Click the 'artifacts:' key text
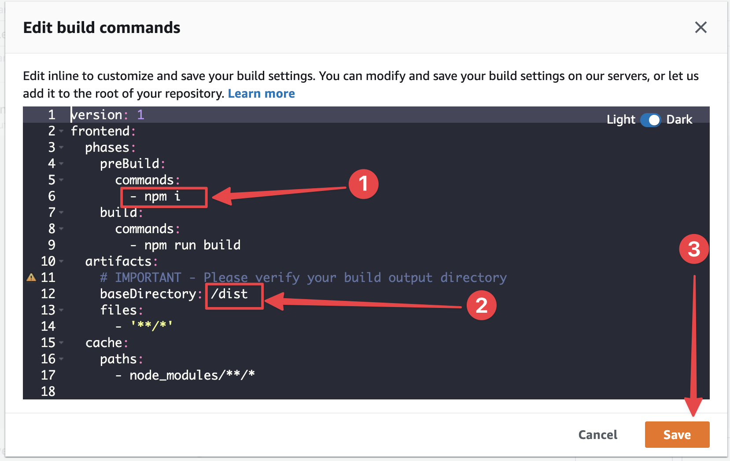 point(122,261)
